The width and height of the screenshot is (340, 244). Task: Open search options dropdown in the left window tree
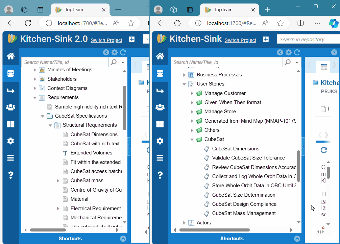(x=123, y=63)
